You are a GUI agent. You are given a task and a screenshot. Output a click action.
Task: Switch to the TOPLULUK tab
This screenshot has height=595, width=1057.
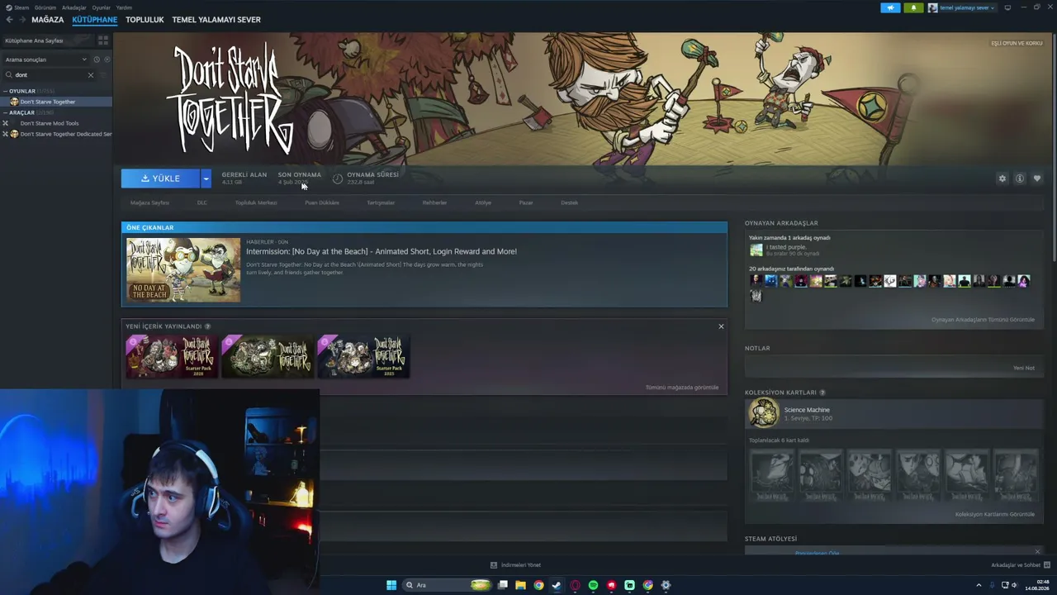(145, 20)
